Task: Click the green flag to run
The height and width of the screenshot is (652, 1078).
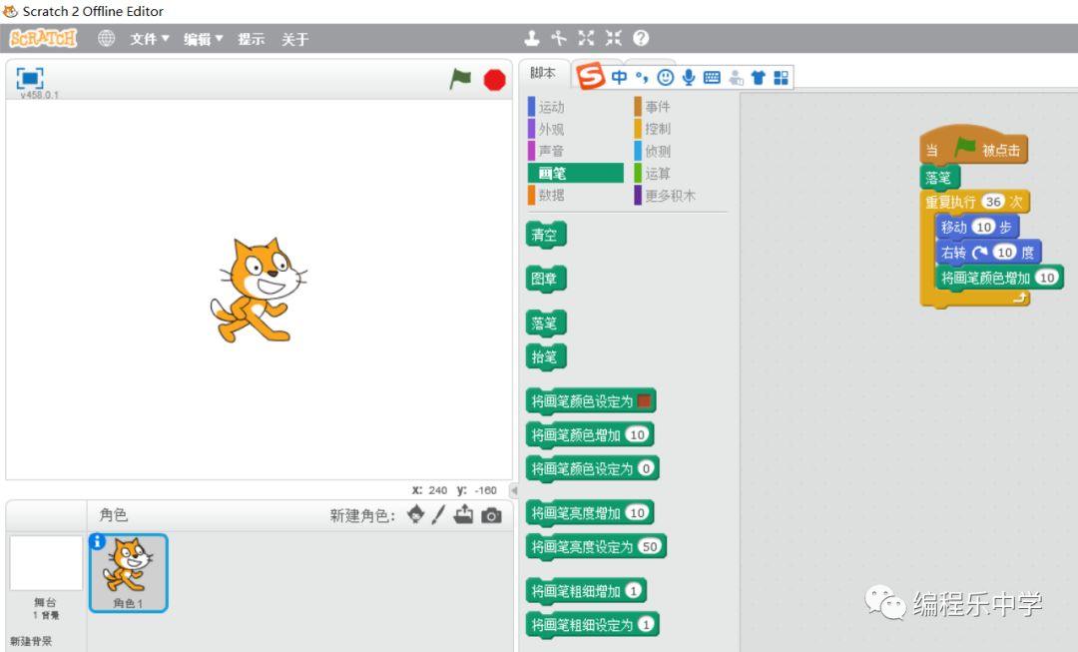Action: pyautogui.click(x=460, y=79)
